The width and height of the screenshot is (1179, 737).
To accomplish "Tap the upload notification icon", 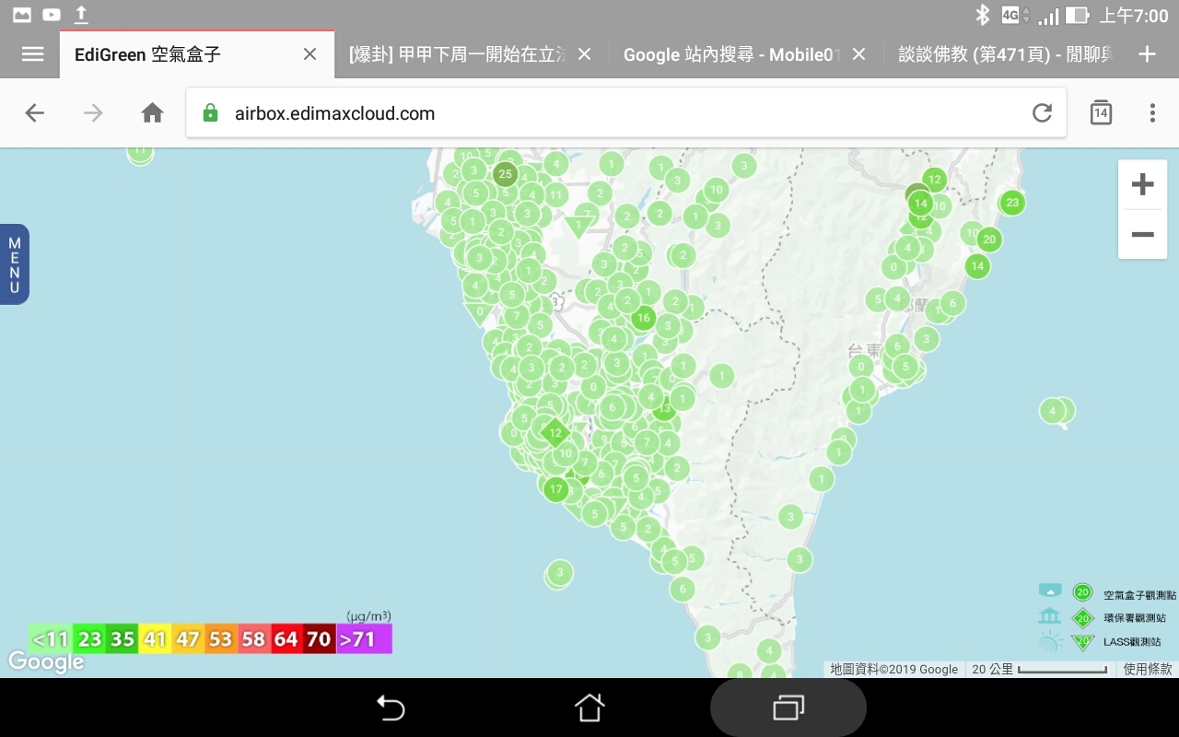I will [81, 15].
